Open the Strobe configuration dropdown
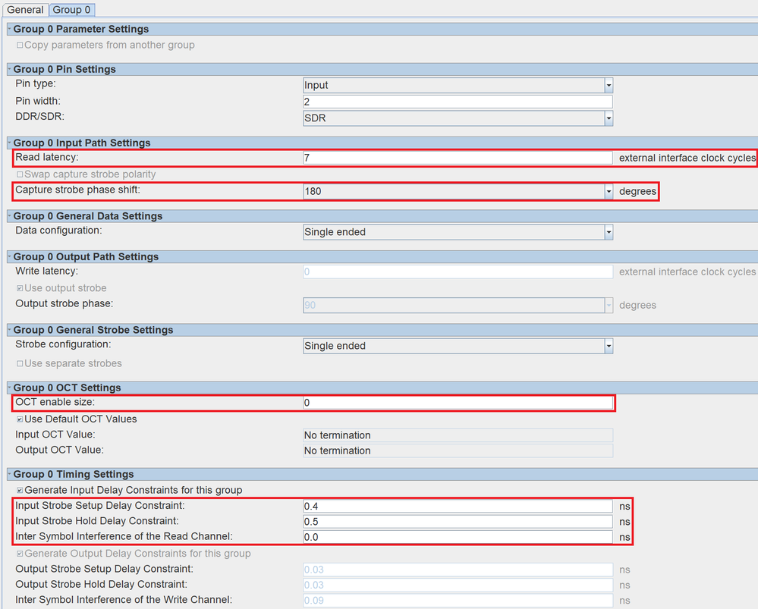The width and height of the screenshot is (758, 609). tap(609, 347)
